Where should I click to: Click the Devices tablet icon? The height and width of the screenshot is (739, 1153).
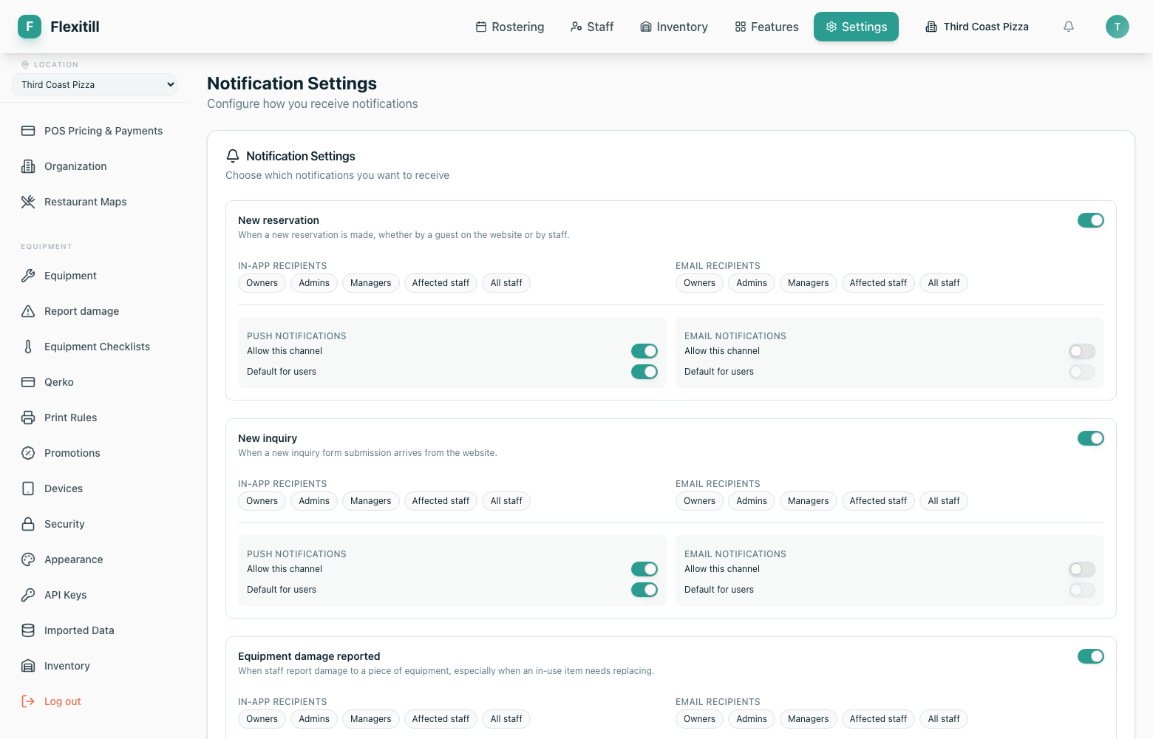pos(28,488)
